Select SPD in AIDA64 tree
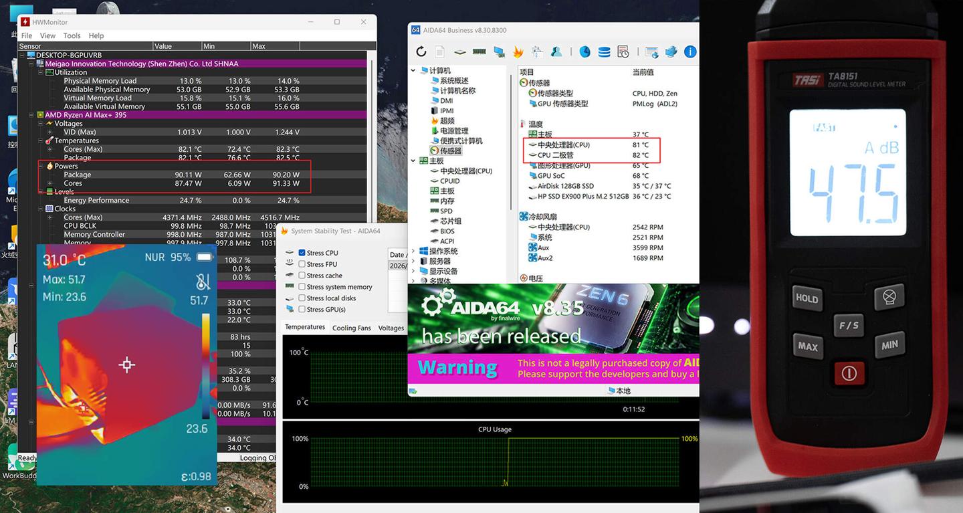963x513 pixels. [x=441, y=211]
